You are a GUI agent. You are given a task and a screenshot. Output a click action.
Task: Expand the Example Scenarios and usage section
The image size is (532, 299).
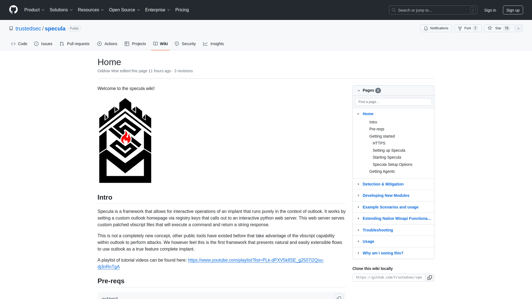click(x=358, y=207)
